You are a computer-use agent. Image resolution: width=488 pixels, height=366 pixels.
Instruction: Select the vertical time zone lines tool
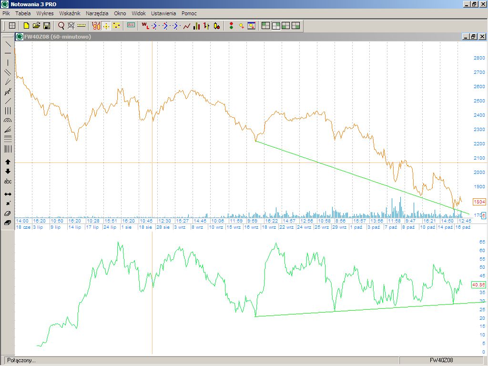point(8,149)
